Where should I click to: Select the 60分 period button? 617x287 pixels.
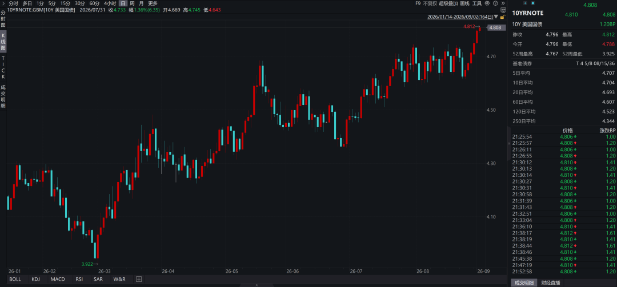pyautogui.click(x=94, y=3)
